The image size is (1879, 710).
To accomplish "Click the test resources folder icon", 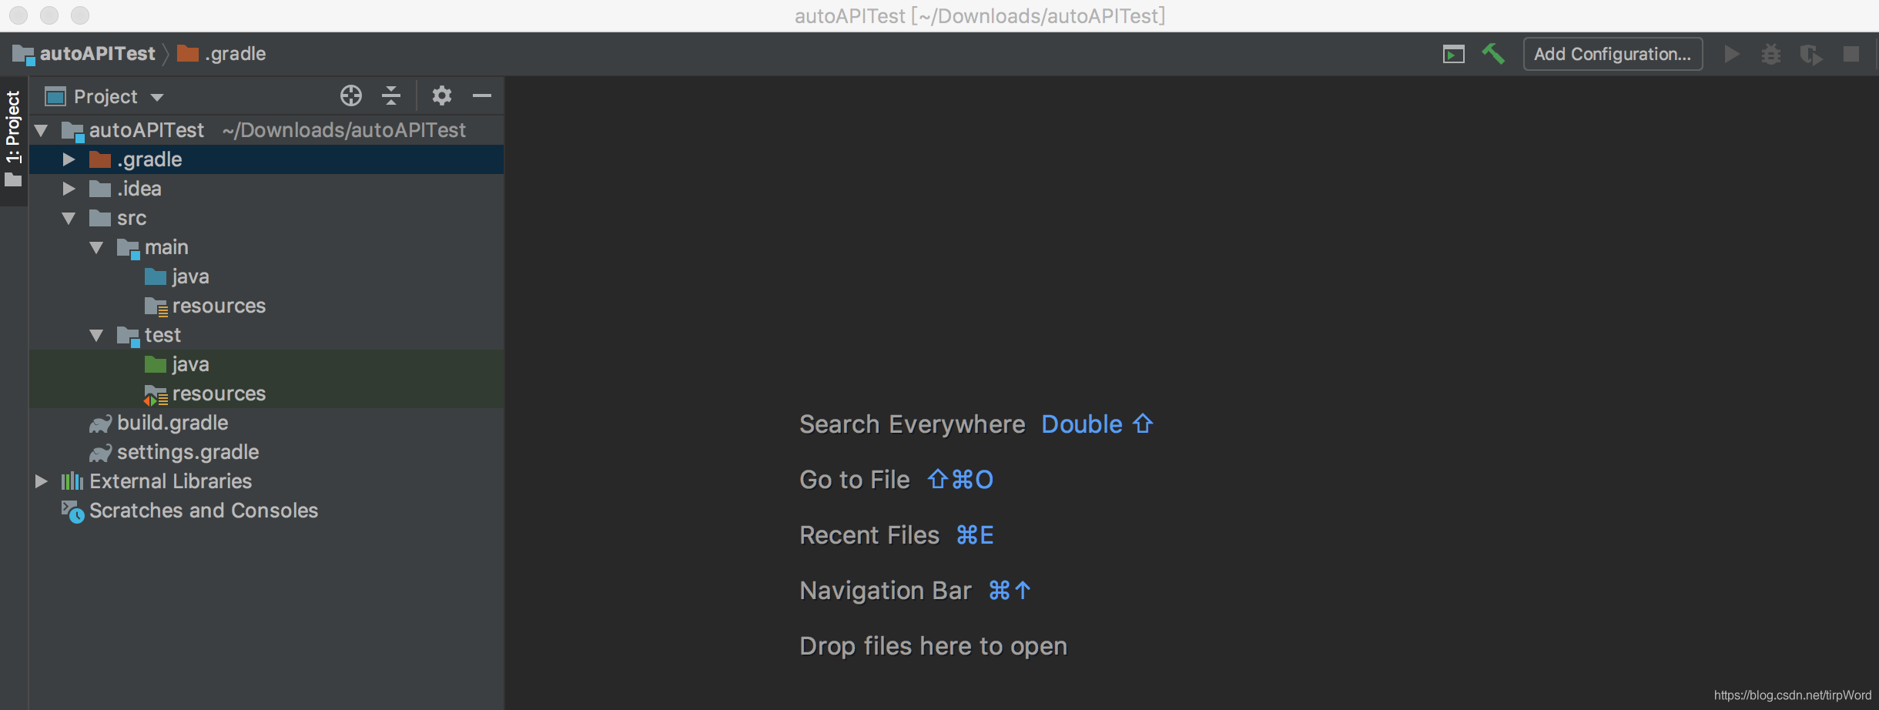I will 156,395.
